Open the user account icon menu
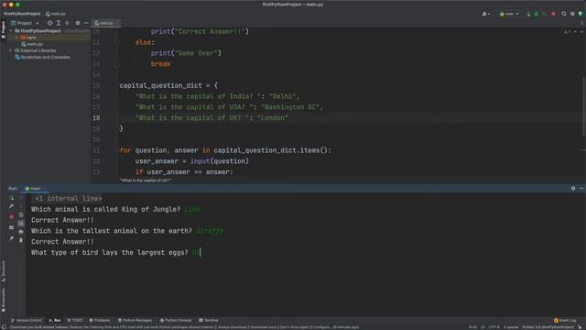Image resolution: width=586 pixels, height=330 pixels. (486, 14)
